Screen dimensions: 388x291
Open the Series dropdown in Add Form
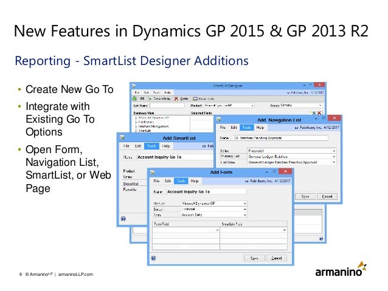[244, 209]
